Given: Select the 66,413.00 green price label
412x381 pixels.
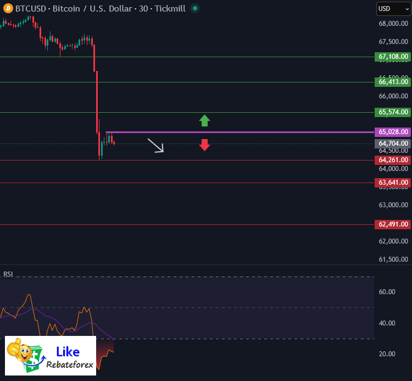Looking at the screenshot, I should 393,82.
